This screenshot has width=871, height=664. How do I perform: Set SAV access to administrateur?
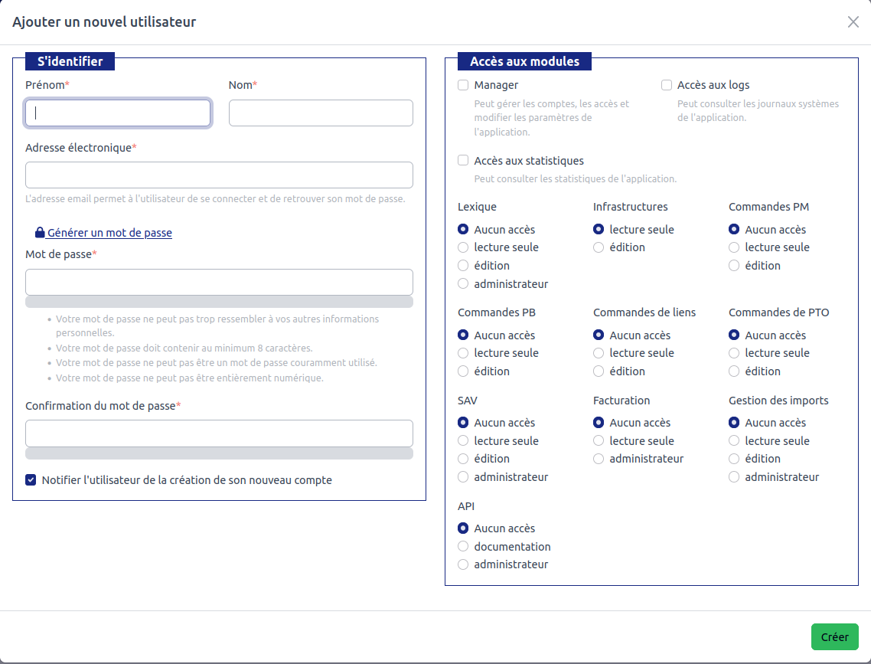[462, 476]
